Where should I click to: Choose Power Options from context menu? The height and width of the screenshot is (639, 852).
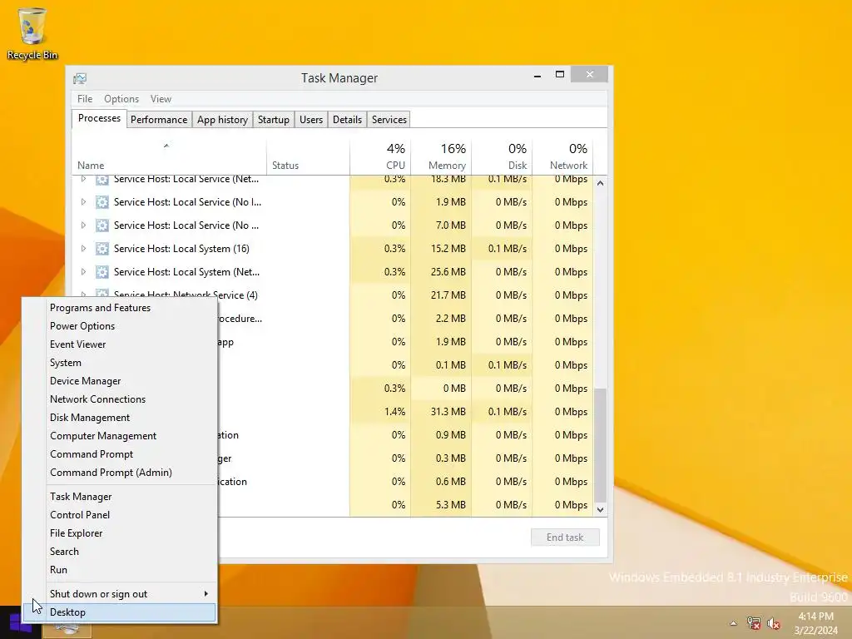[x=120, y=326]
